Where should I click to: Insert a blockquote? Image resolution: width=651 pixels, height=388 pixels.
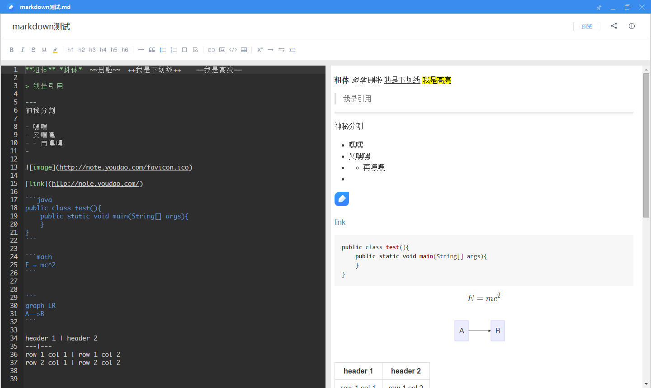click(x=152, y=50)
